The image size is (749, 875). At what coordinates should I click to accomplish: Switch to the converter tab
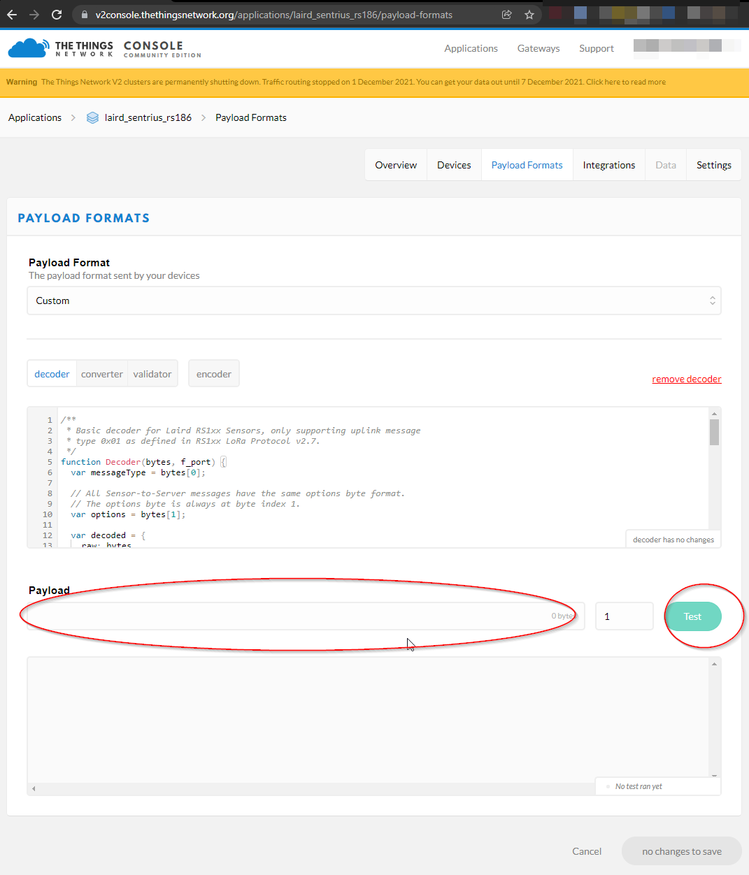pyautogui.click(x=101, y=374)
